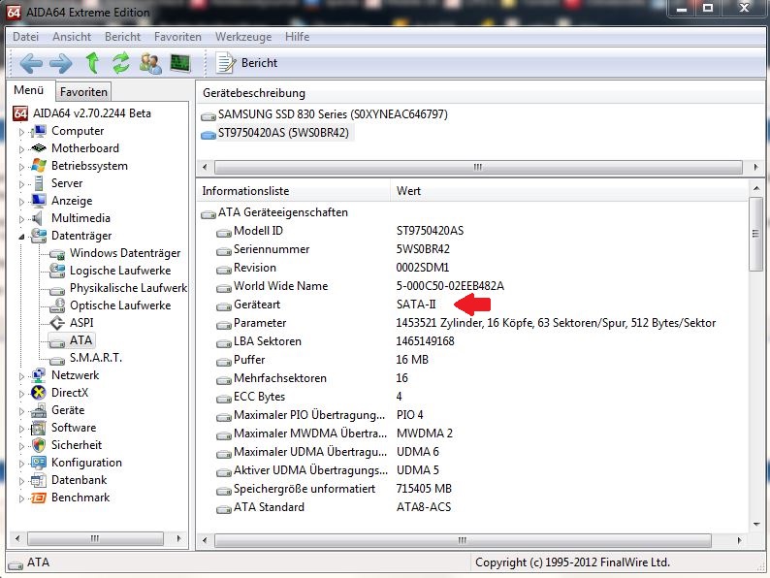Select the Geräteart SATA-II row
Image resolution: width=770 pixels, height=578 pixels.
tap(471, 305)
